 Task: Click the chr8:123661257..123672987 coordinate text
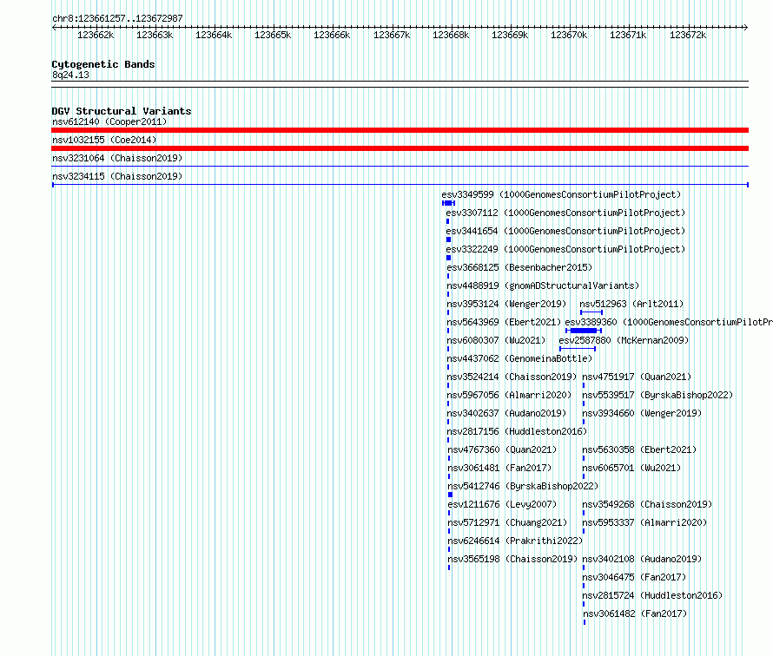tap(117, 18)
